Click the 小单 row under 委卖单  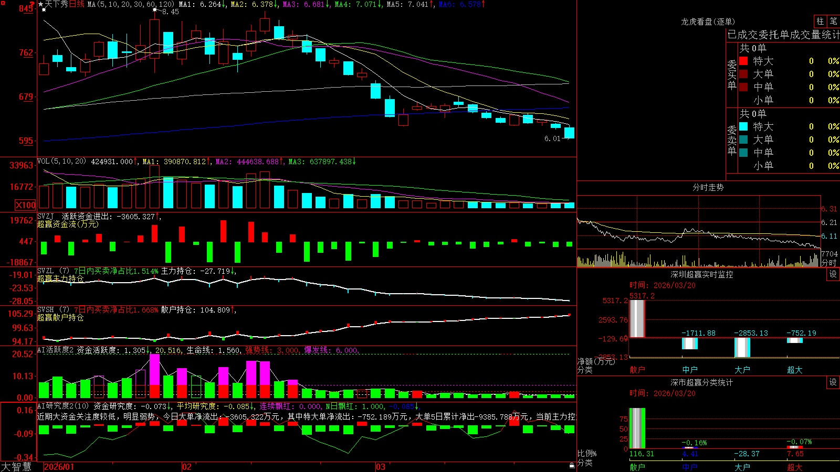click(x=789, y=166)
